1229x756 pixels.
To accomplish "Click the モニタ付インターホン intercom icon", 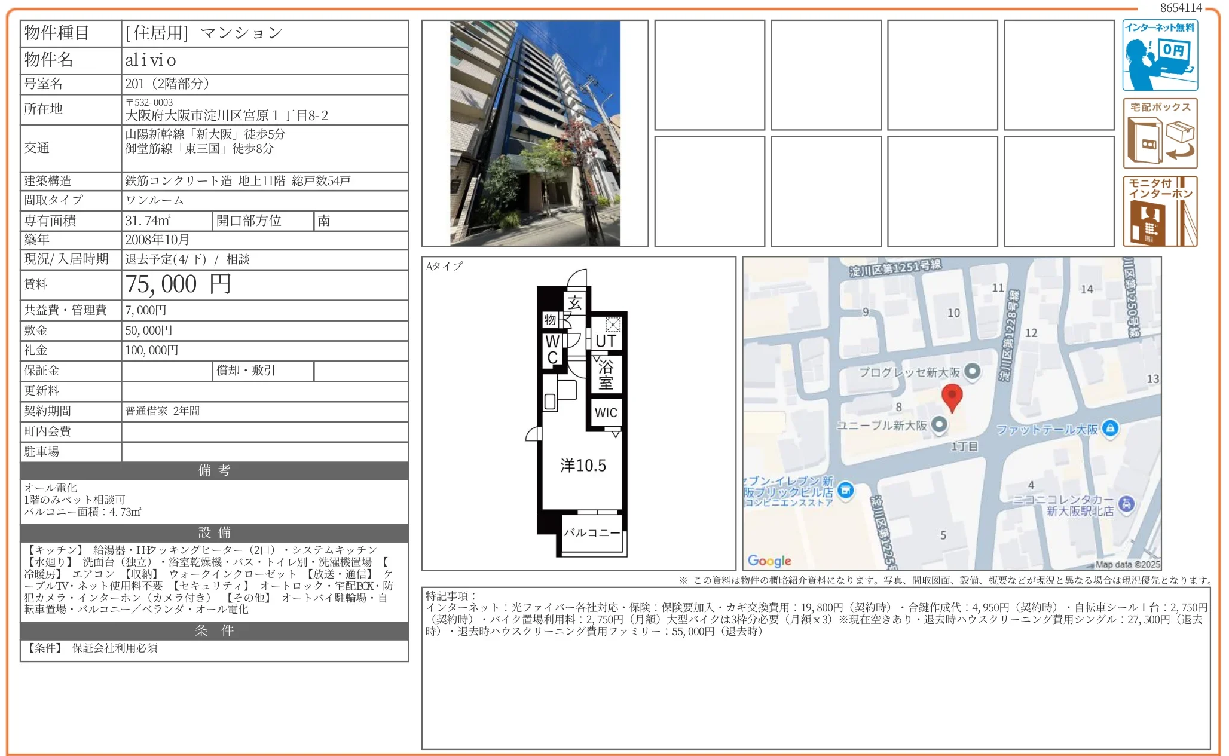I will click(x=1160, y=211).
